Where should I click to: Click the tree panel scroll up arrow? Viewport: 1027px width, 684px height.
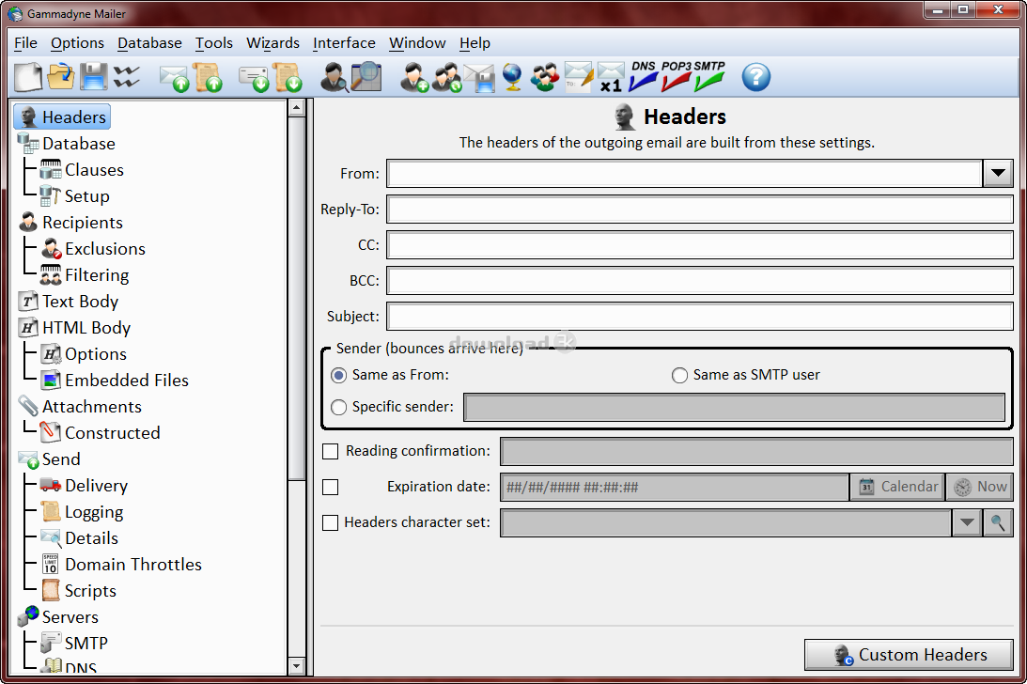296,107
